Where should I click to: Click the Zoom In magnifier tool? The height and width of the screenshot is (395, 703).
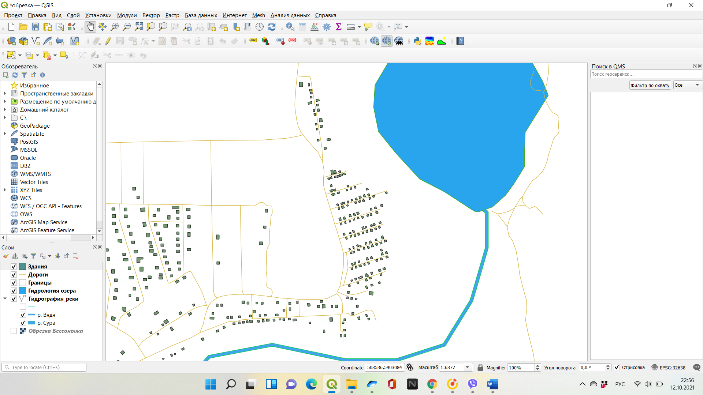point(115,27)
